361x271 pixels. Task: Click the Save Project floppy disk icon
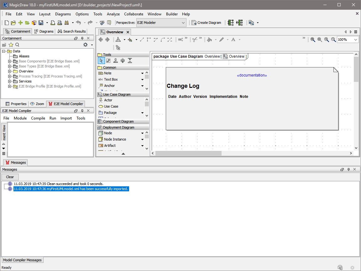click(x=41, y=23)
